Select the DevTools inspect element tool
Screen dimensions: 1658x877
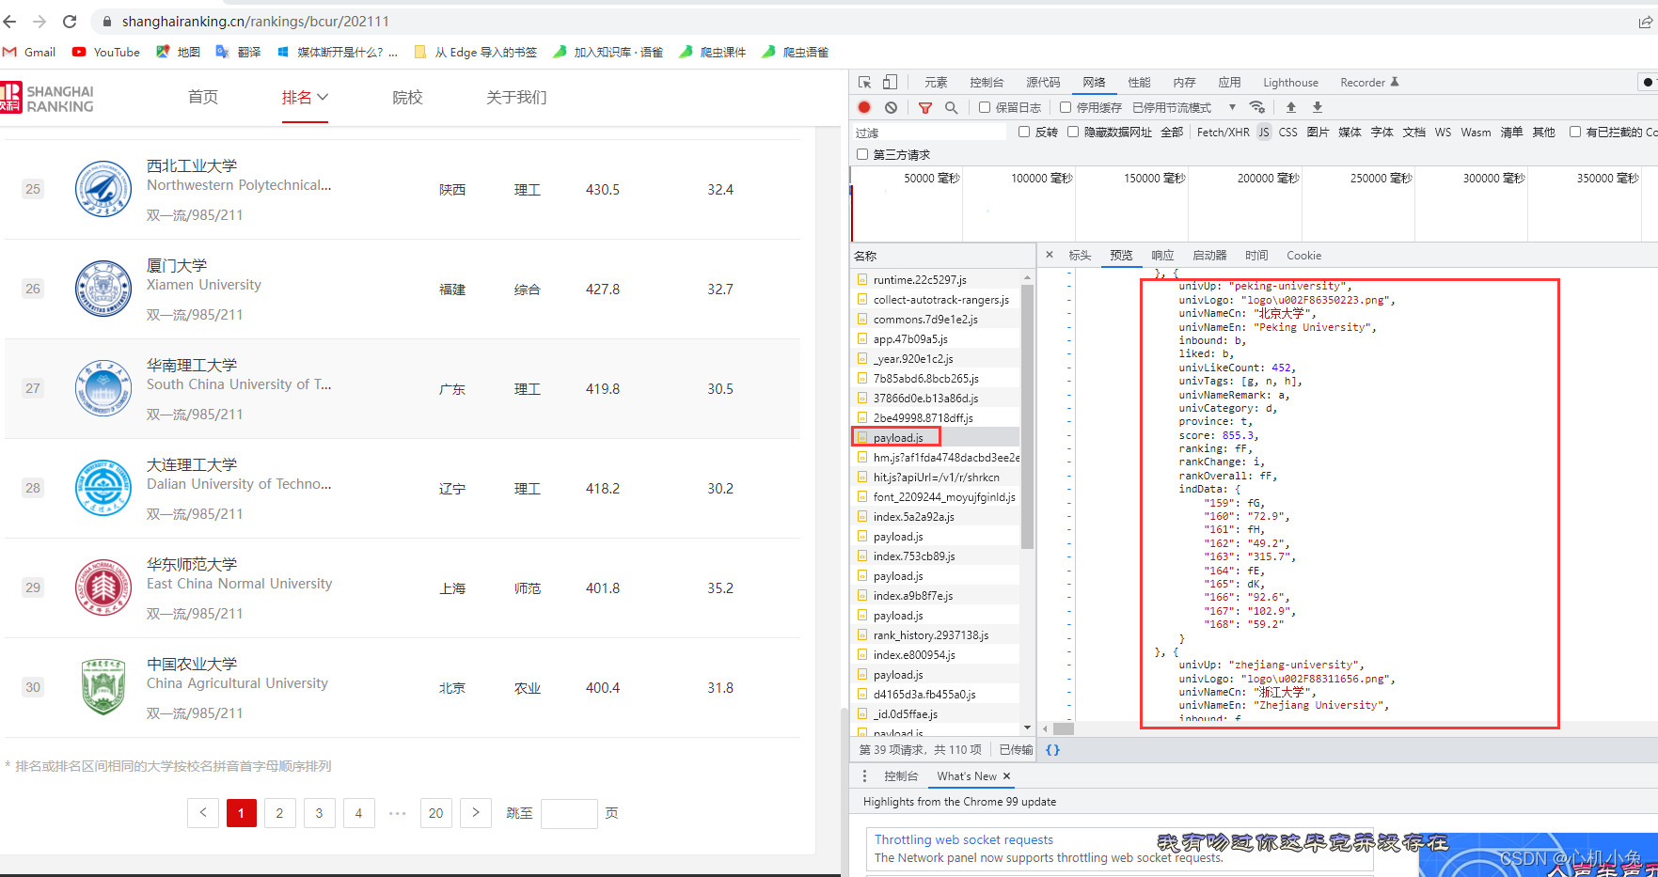[x=864, y=82]
